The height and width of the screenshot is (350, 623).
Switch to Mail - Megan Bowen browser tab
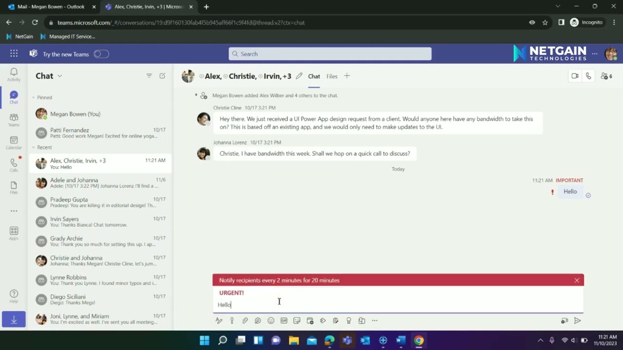point(51,7)
